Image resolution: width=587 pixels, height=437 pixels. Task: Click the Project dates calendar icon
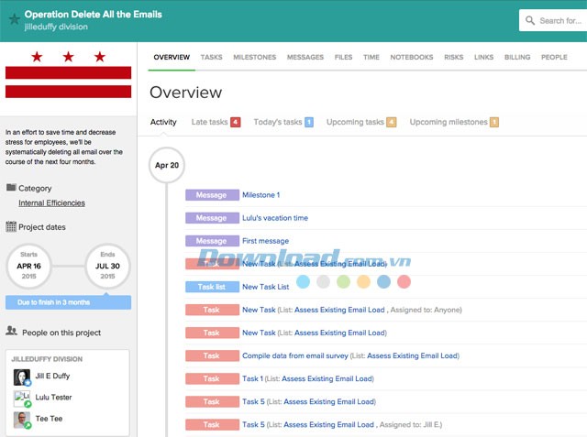11,226
